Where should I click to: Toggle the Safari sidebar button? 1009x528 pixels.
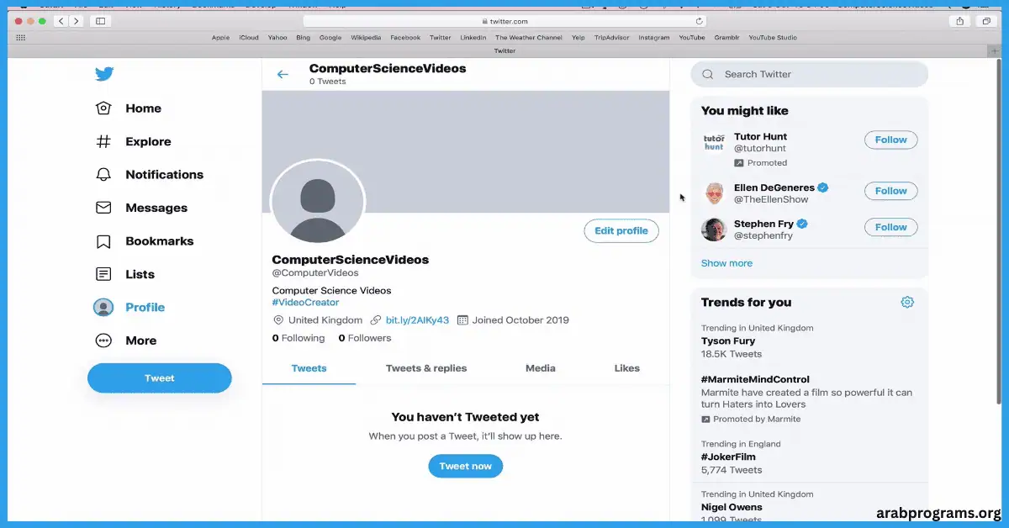pos(100,21)
